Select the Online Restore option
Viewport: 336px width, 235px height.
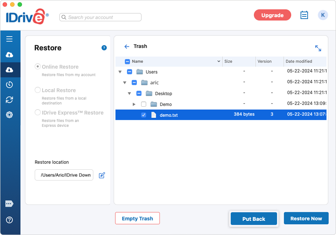[x=38, y=66]
